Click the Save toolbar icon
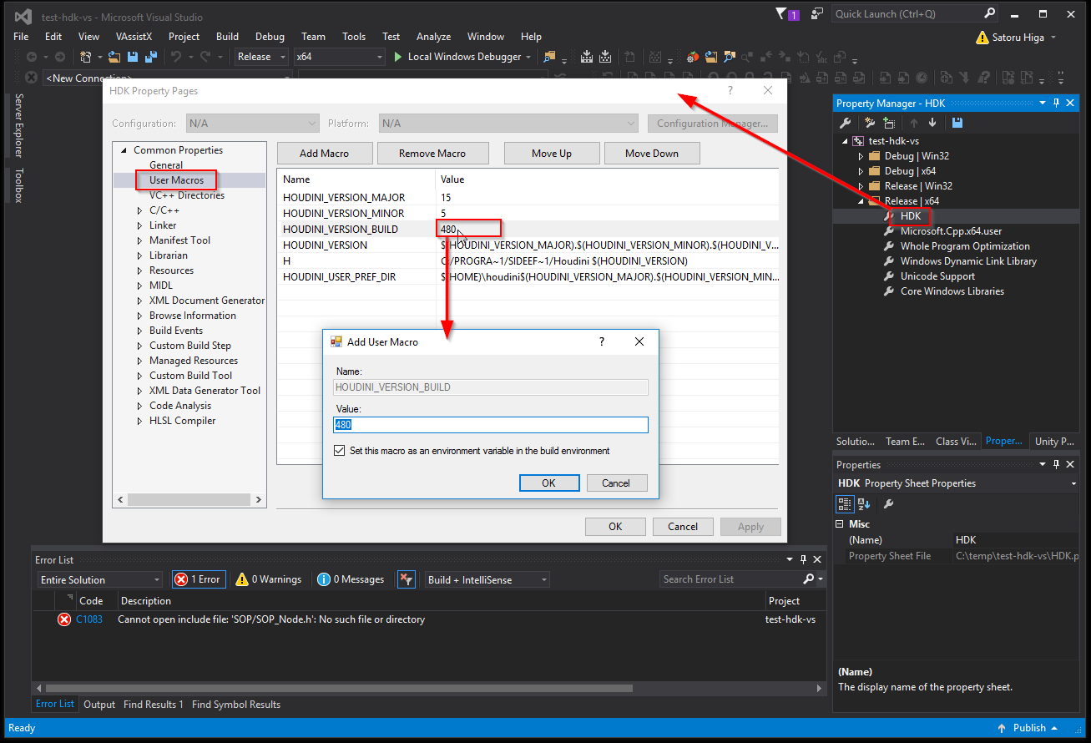 pyautogui.click(x=133, y=57)
